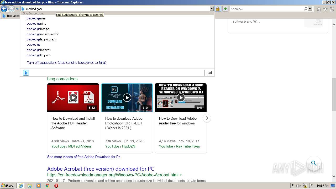Click '4,1K views · nov. 18, 2017' text
The width and height of the screenshot is (336, 189).
179,141
